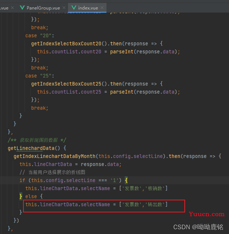Click the if this.config.selectLine === '1' line
Image resolution: width=229 pixels, height=234 pixels.
point(74,180)
